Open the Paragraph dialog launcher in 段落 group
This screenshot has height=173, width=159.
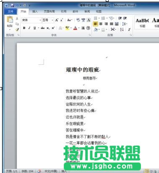[131, 35]
